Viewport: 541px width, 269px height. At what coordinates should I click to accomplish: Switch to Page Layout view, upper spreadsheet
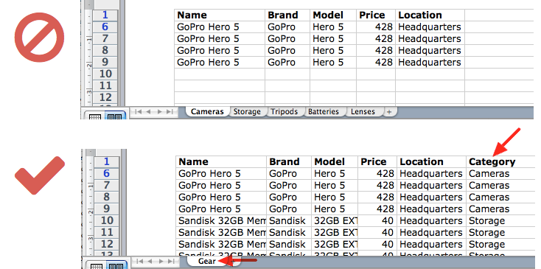[x=114, y=116]
